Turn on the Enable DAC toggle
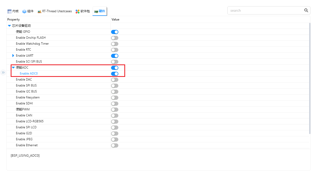 115,80
